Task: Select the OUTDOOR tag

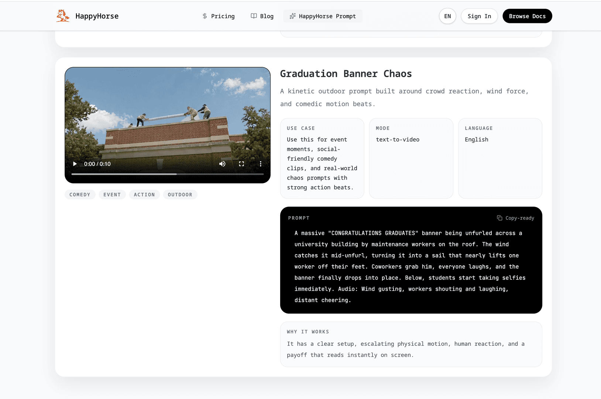Action: 180,195
